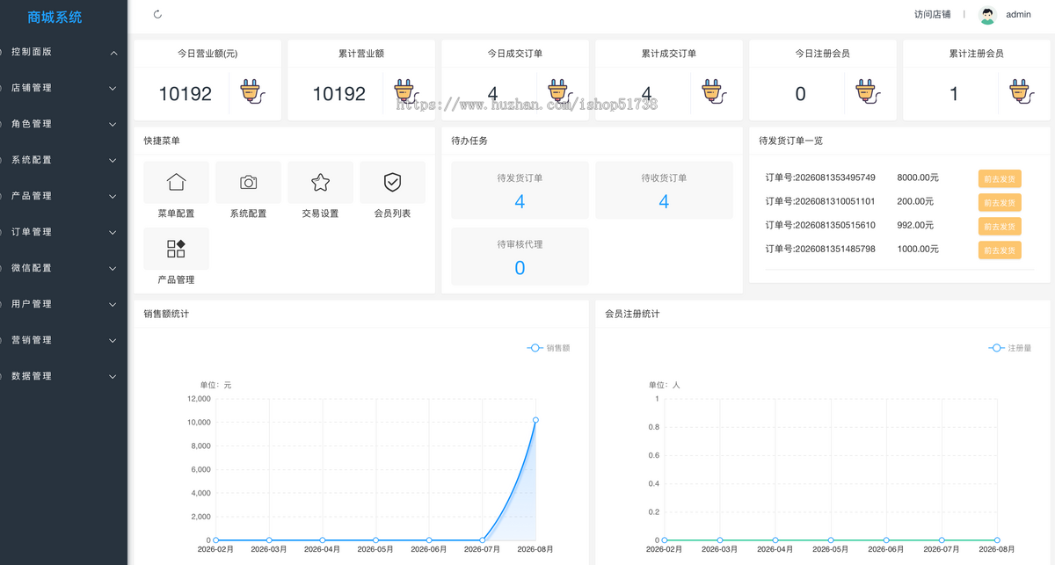The width and height of the screenshot is (1055, 565).
Task: Open the 菜单配置 home shortcut icon
Action: tap(177, 182)
